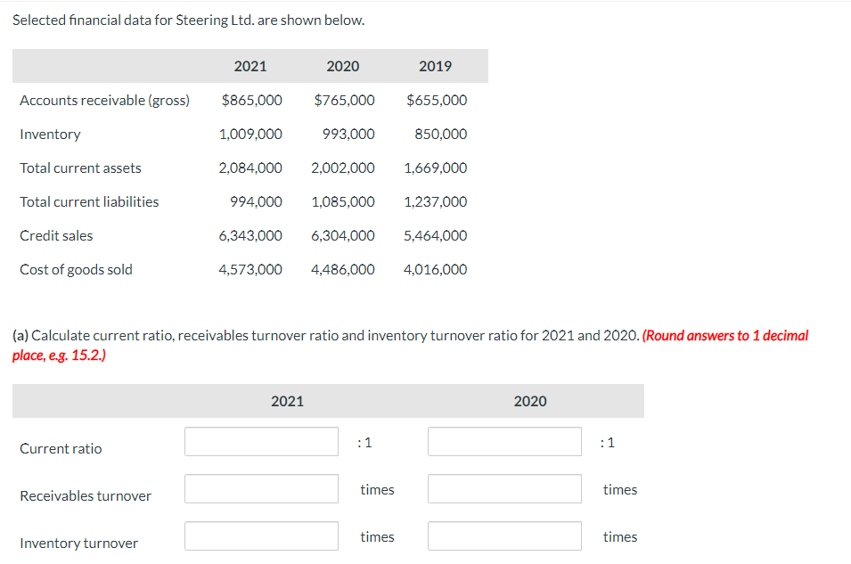Click the Inventory turnover answer box for 2020
This screenshot has height=564, width=851.
coord(503,535)
